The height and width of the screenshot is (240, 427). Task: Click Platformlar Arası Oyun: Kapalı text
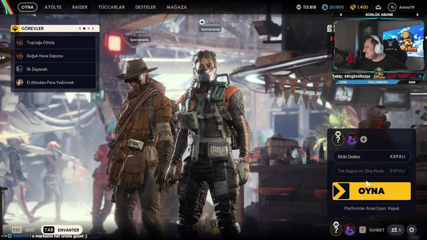coord(372,208)
